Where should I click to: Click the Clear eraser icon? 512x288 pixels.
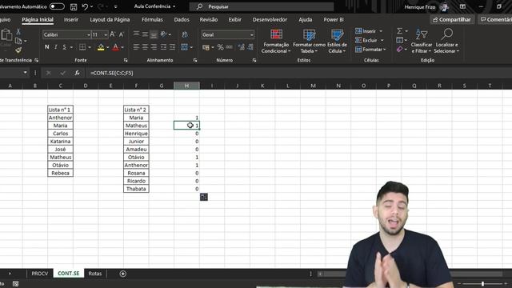[399, 50]
